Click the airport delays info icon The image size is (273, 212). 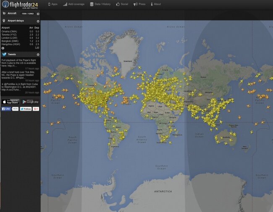[x=3, y=48]
